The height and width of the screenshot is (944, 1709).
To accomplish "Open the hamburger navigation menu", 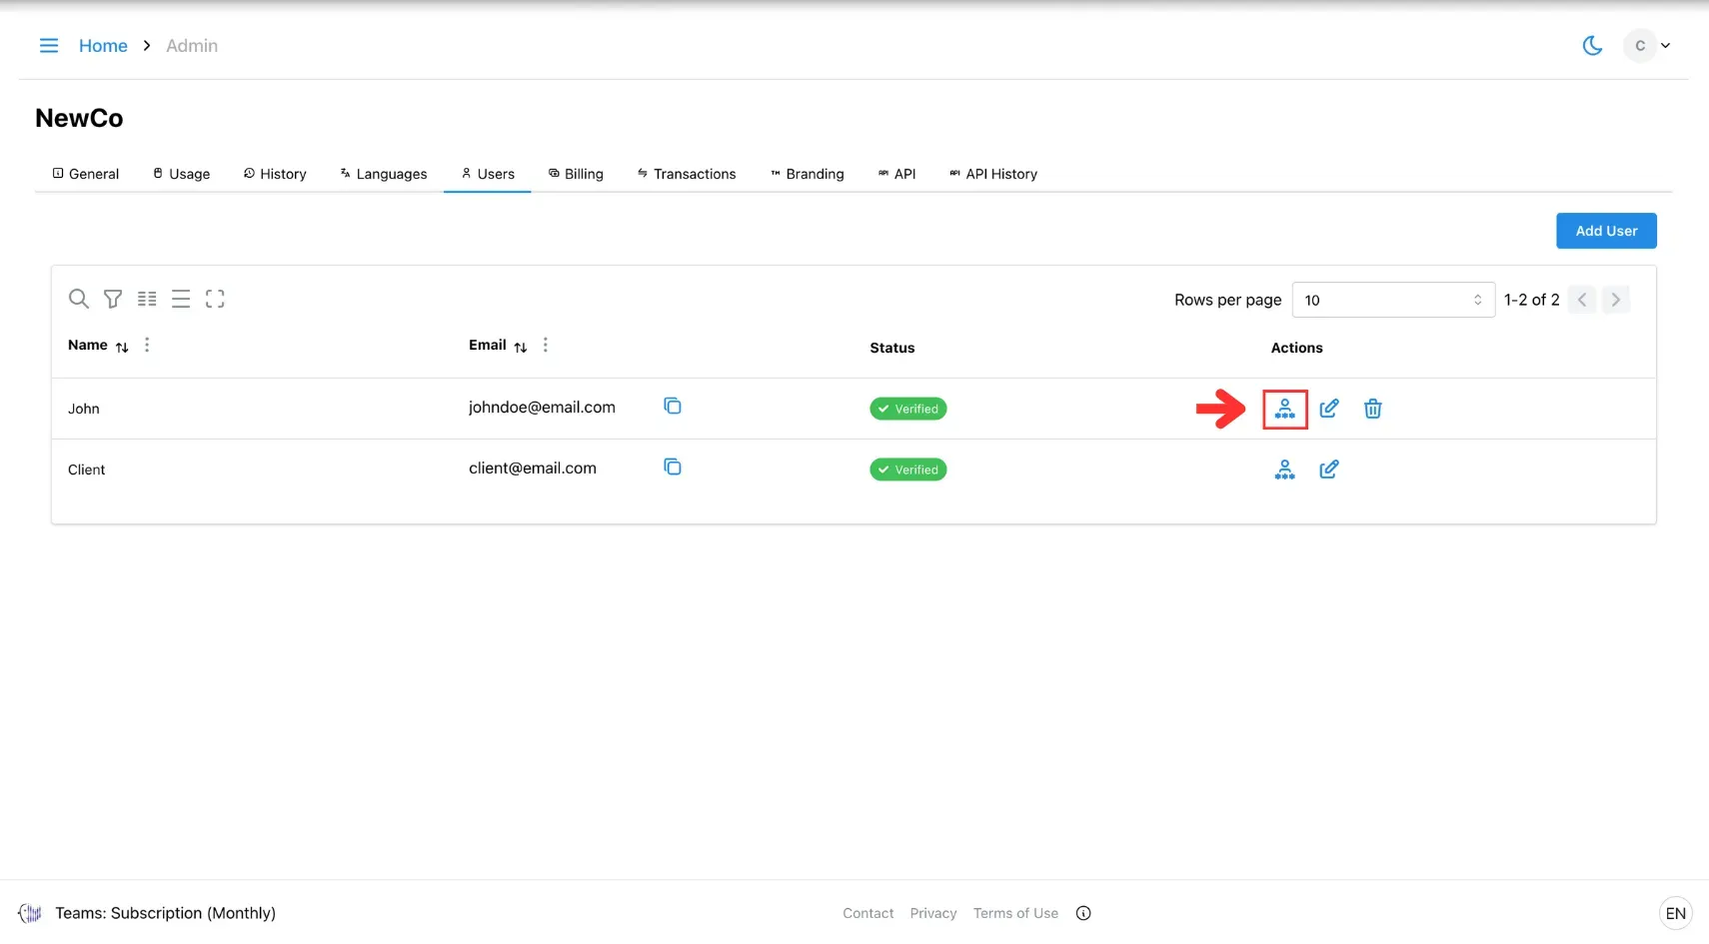I will [x=48, y=46].
